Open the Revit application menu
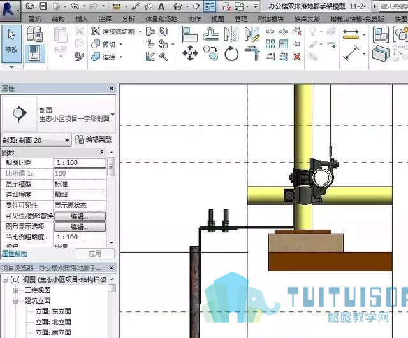Image resolution: width=408 pixels, height=338 pixels. pos(10,10)
